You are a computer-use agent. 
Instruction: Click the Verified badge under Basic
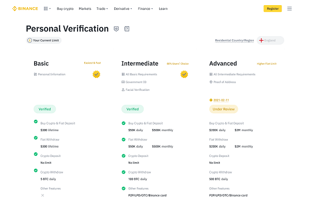(44, 109)
